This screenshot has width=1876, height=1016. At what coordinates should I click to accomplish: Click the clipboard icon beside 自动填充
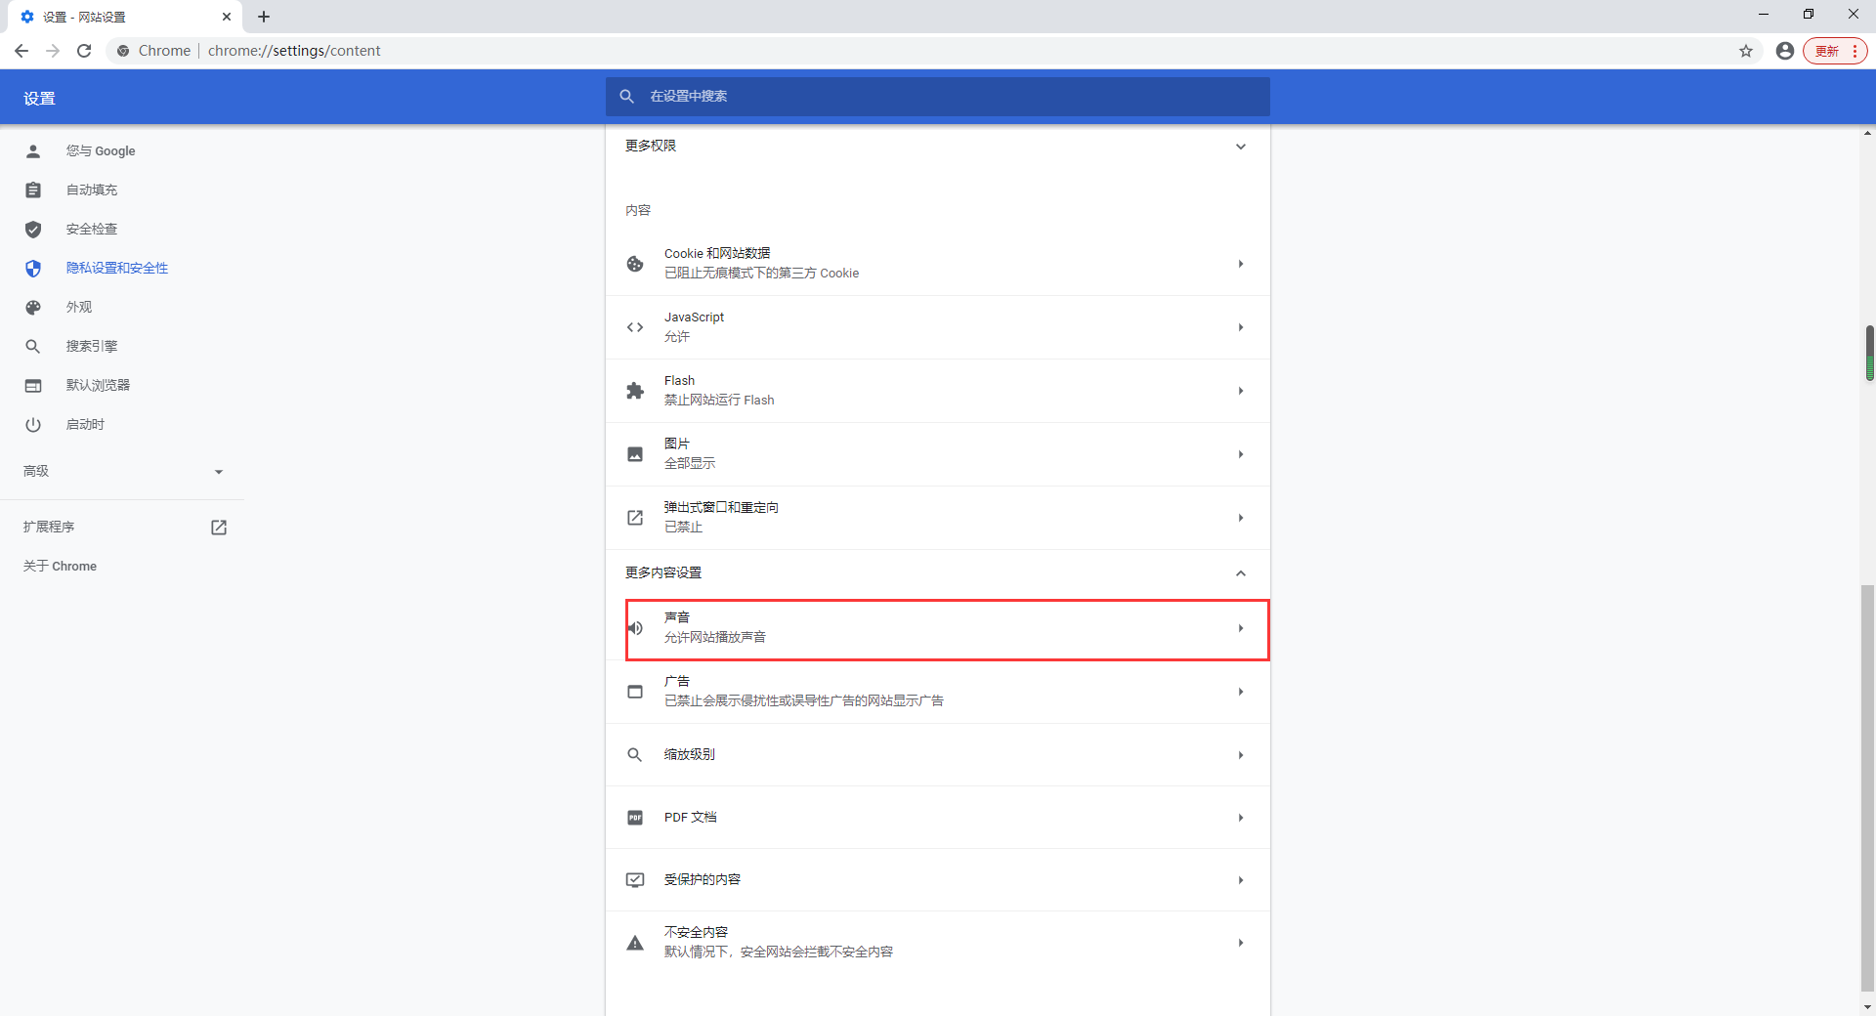coord(33,190)
